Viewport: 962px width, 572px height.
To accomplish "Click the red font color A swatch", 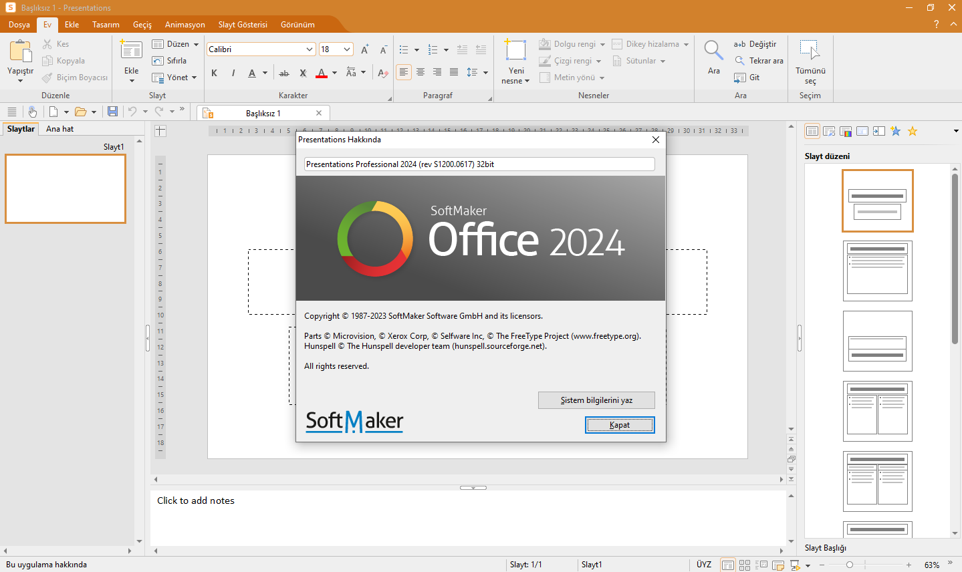I will (322, 73).
